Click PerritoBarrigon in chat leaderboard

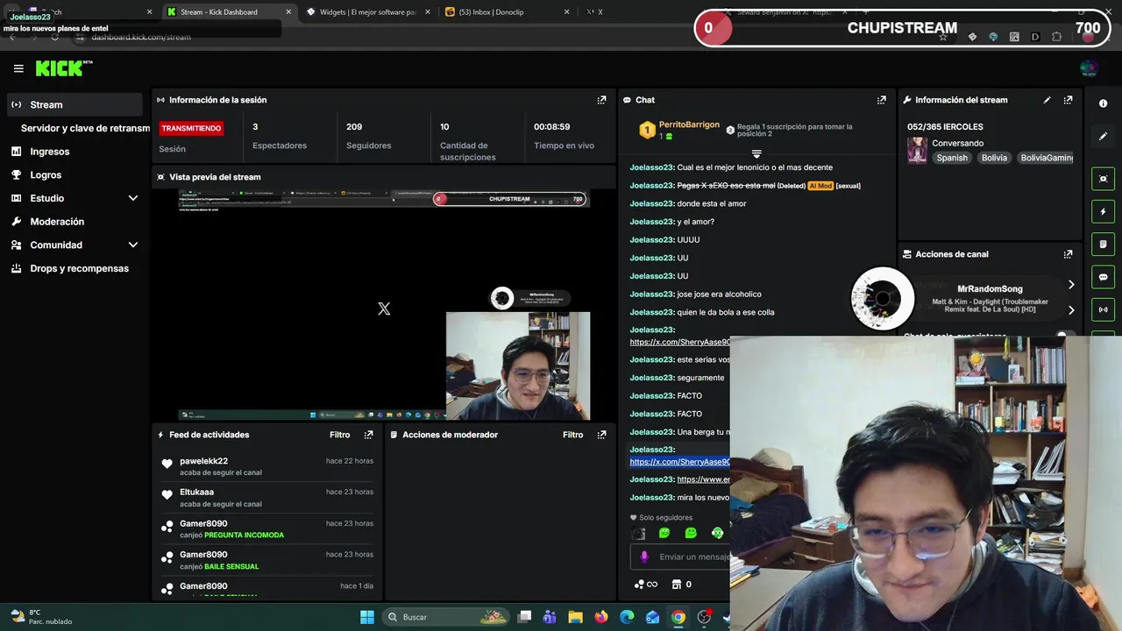[x=689, y=125]
